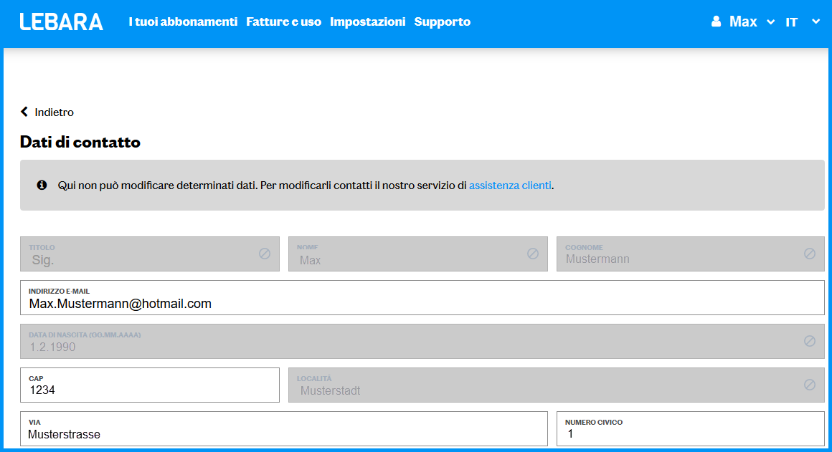
Task: Click the locked icon in Cognome field
Action: 810,254
